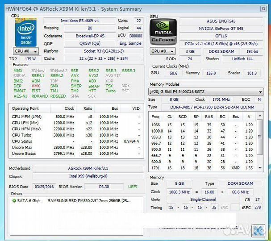Click the close button at the window's bottom right
The height and width of the screenshot is (241, 271).
[x=258, y=231]
